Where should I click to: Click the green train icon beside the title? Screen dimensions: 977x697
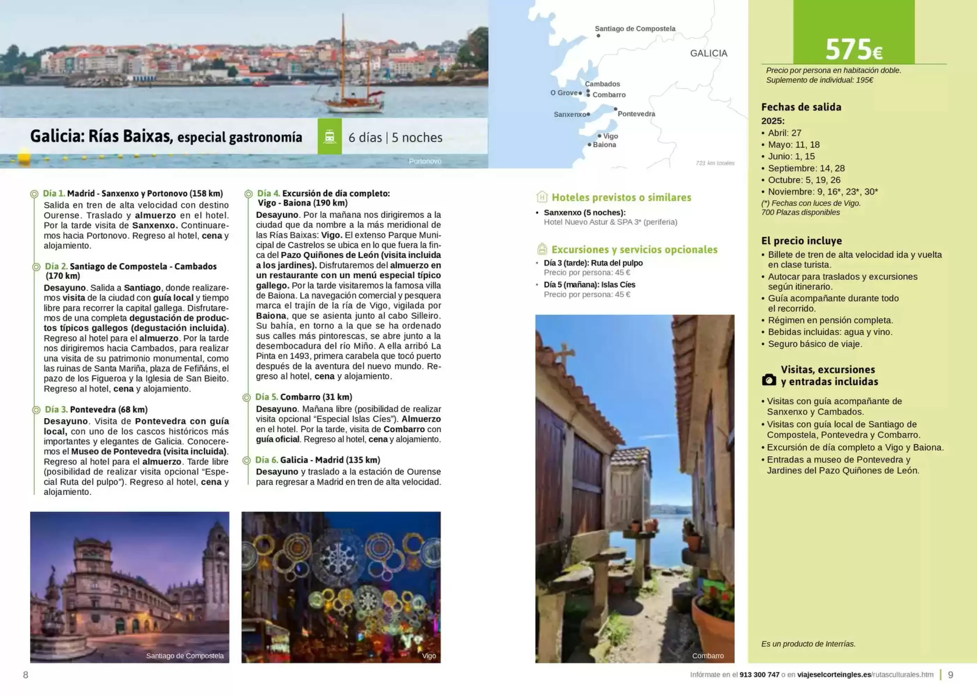330,137
